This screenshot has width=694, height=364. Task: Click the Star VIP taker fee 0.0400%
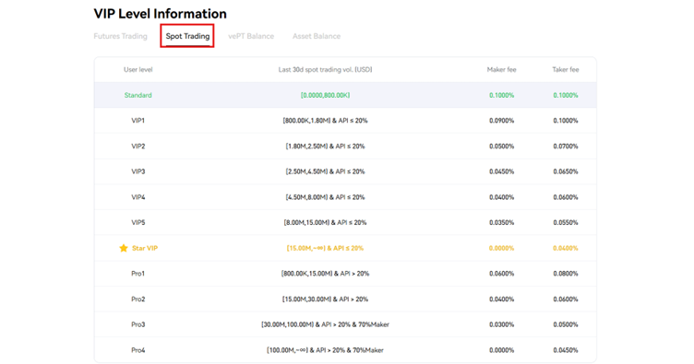566,248
